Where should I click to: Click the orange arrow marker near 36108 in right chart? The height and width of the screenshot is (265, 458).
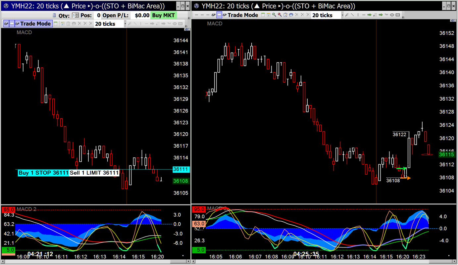(x=406, y=178)
